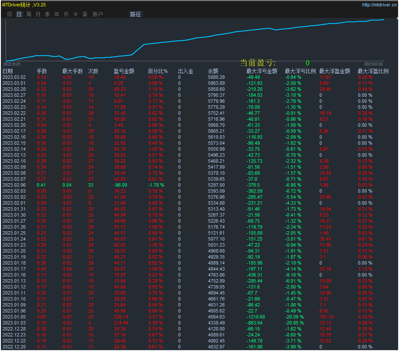The width and height of the screenshot is (399, 351).
Task: Select the 币 currency tab
Action: pos(66,14)
